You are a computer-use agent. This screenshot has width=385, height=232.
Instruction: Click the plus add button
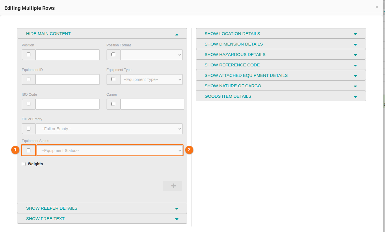point(173,186)
